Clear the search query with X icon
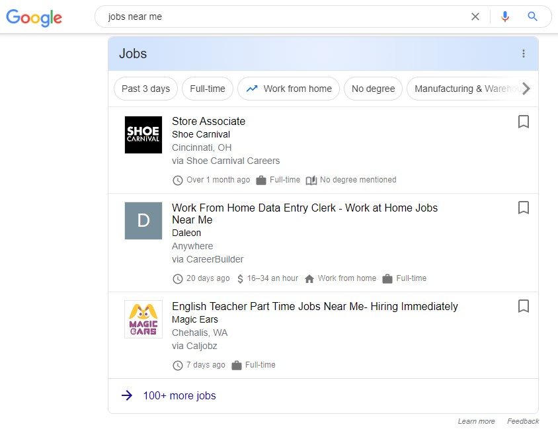Viewport: 558px width, 437px height. [475, 17]
